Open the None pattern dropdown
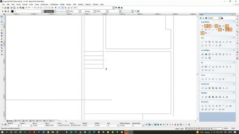 [107, 12]
